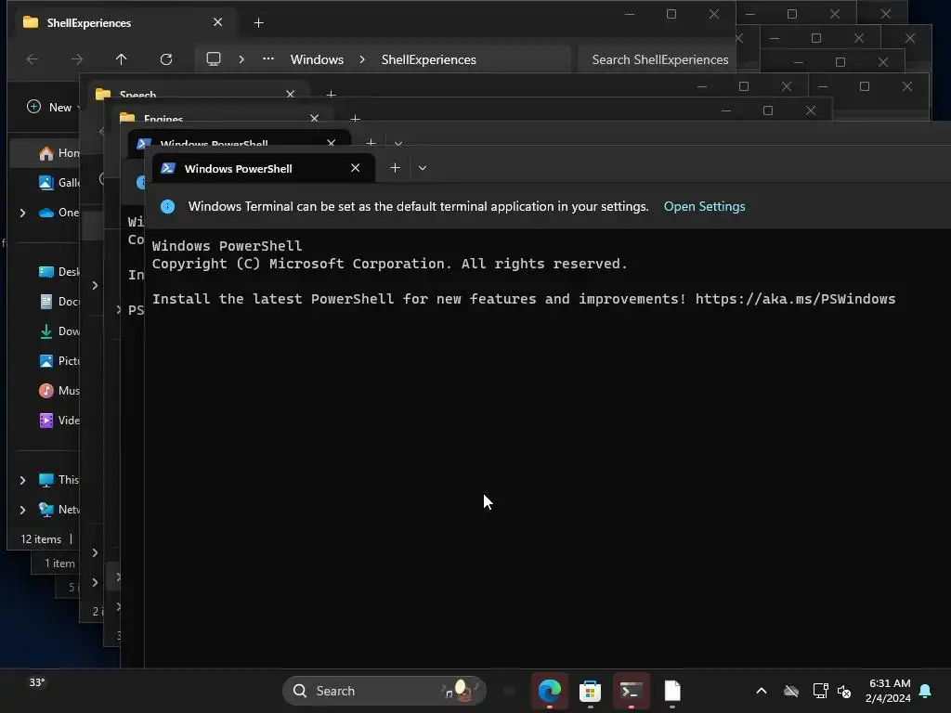Viewport: 951px width, 713px height.
Task: Open Pictures folder in navigation pane
Action: coord(59,361)
